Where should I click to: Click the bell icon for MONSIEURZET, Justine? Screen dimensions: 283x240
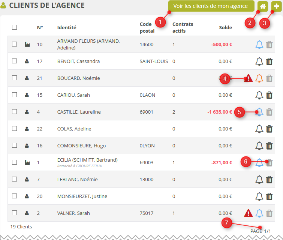pyautogui.click(x=259, y=196)
